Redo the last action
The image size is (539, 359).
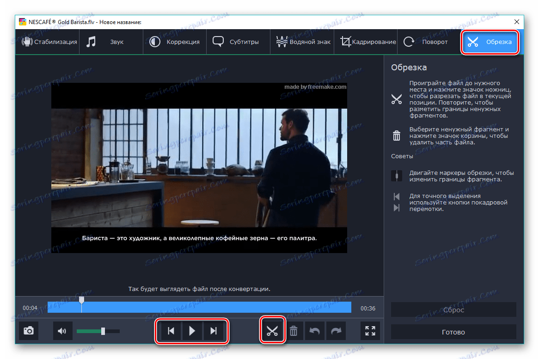click(x=336, y=331)
